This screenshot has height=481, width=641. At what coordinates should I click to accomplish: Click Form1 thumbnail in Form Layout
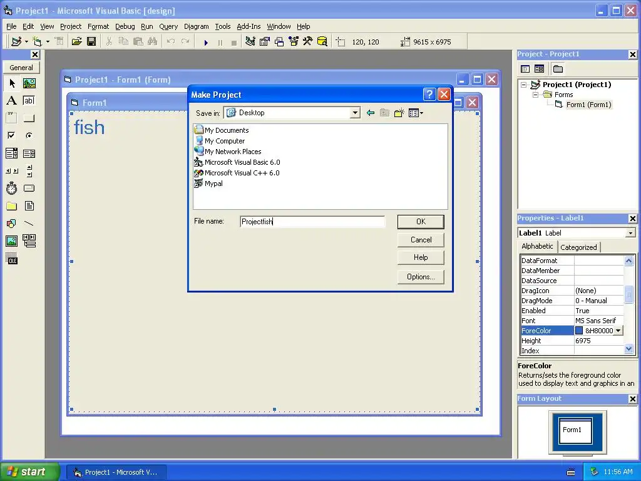pos(575,431)
